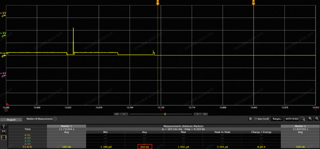The height and width of the screenshot is (149, 320).
Task: Click the zoom out magnifier icon
Action: coord(317,118)
